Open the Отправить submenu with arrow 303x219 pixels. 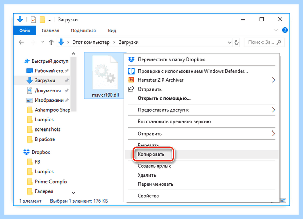pyautogui.click(x=201, y=134)
